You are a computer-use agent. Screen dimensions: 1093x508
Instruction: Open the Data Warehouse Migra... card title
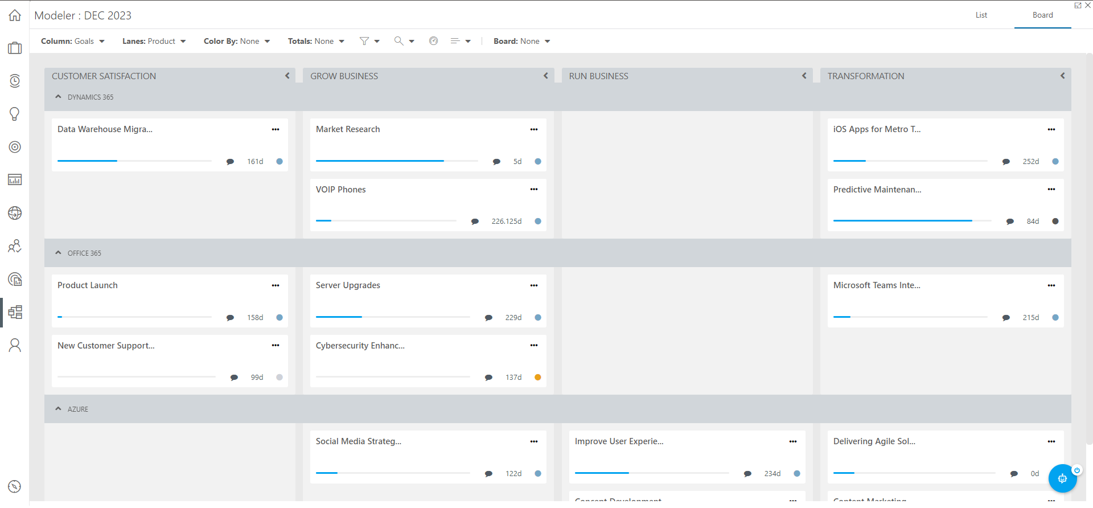105,129
